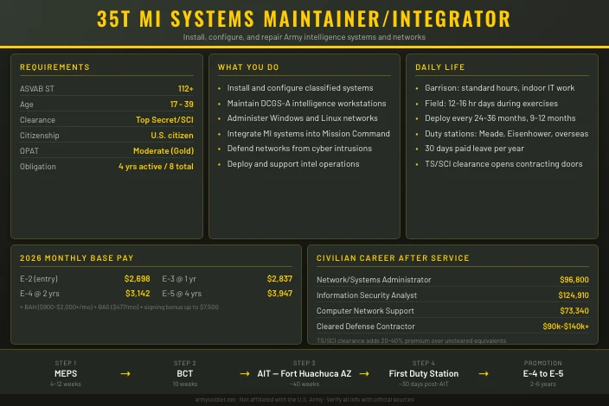Click the 4 yrs active / 8 total obligation

[x=156, y=167]
